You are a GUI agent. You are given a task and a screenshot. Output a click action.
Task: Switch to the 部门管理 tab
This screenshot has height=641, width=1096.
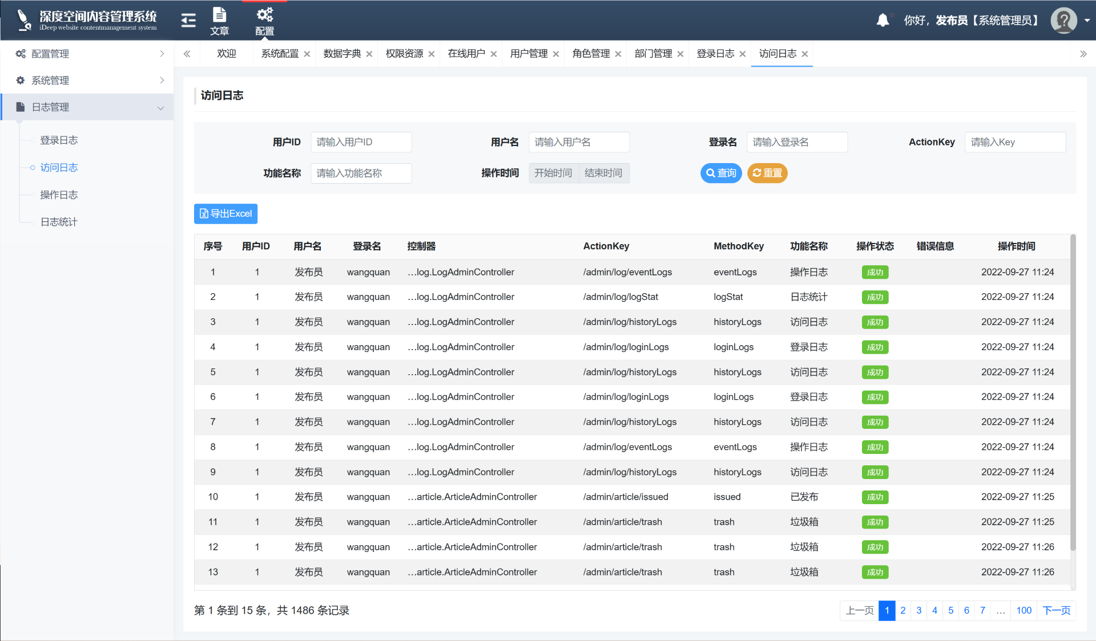653,54
